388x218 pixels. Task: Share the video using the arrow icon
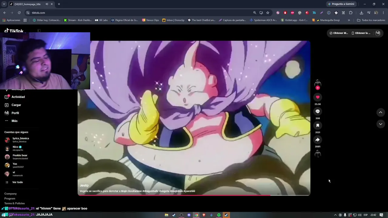(318, 140)
